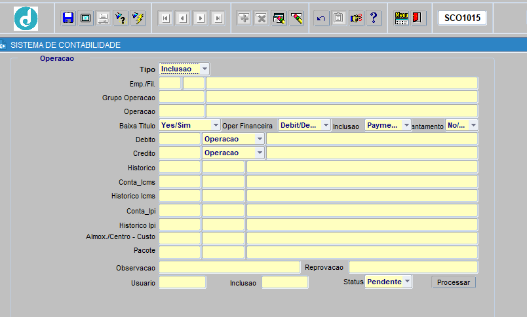Go to the first record
Screen dimensions: 527x317
point(165,18)
